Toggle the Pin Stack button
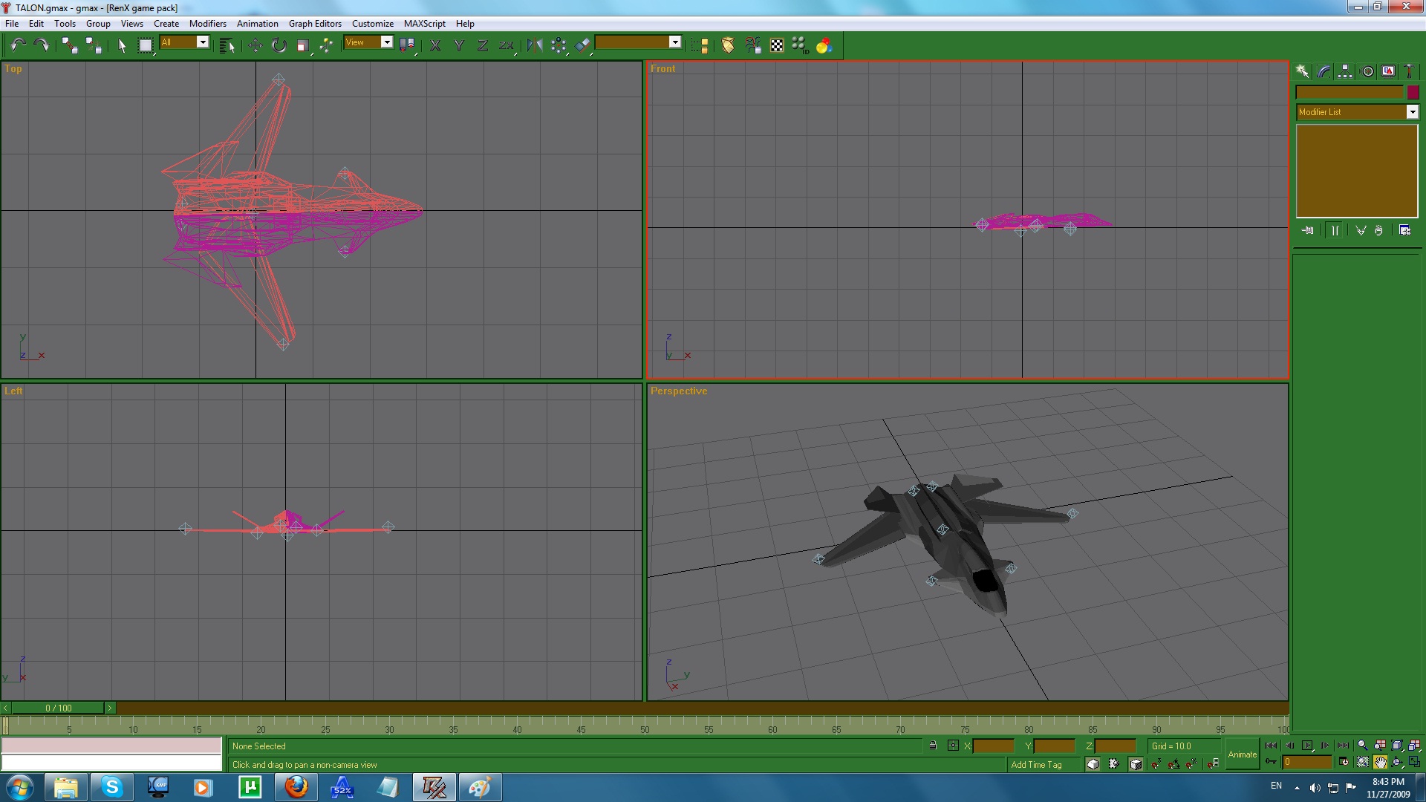 1308,230
